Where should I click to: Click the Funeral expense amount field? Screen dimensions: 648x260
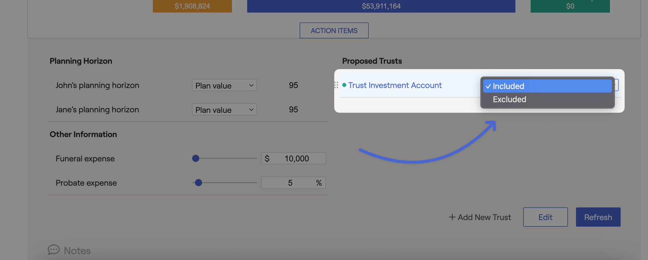click(x=296, y=158)
